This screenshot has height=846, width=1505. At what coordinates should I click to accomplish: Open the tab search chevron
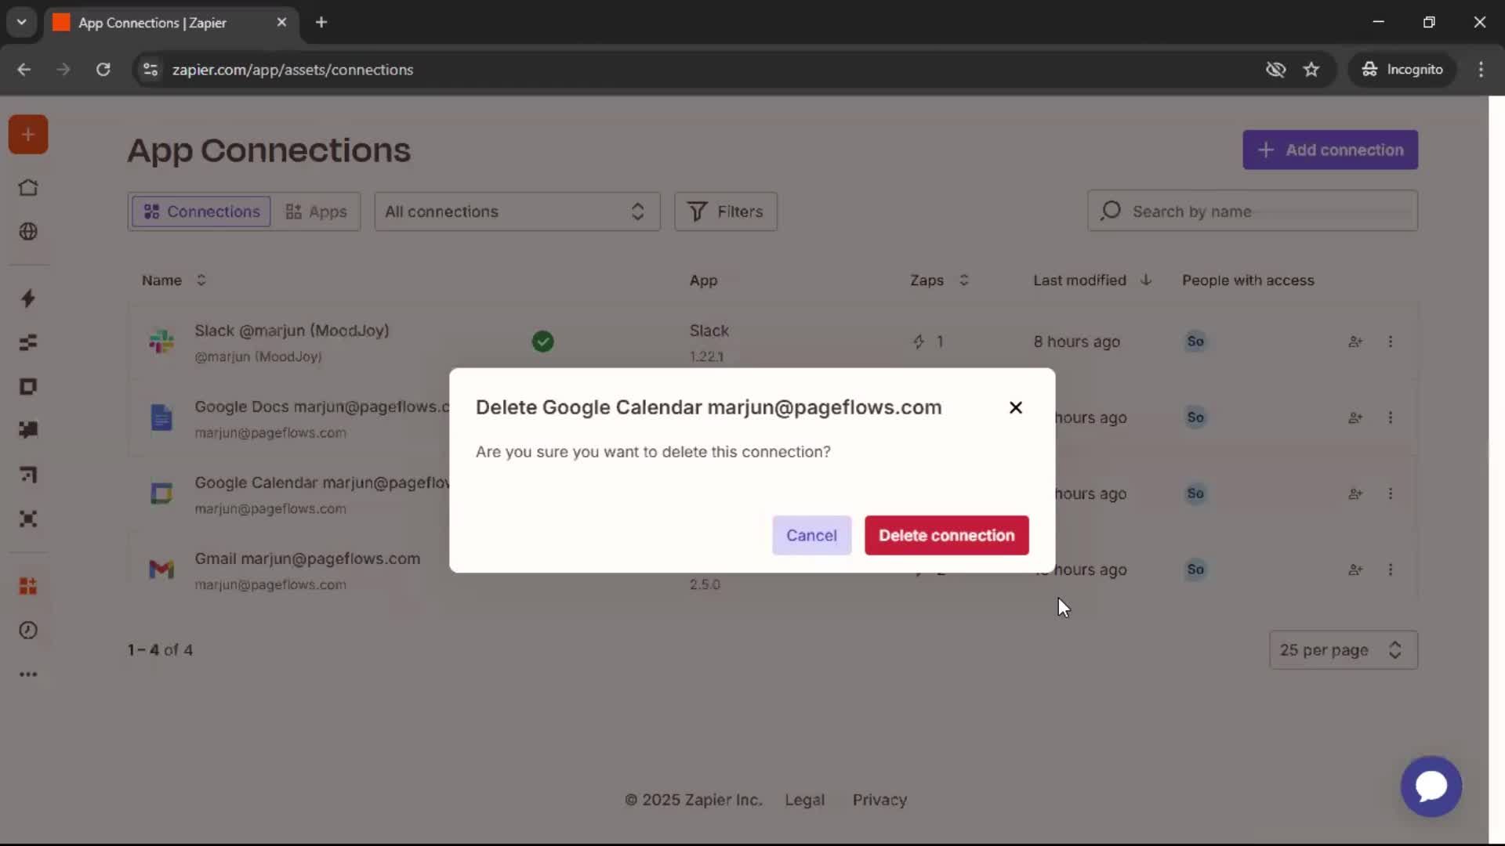(x=21, y=22)
